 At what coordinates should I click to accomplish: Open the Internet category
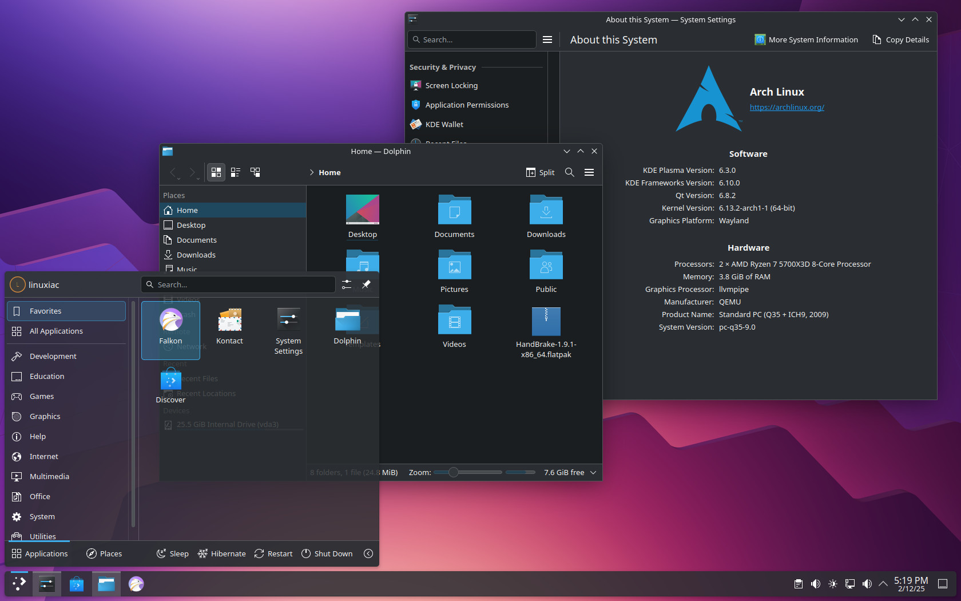pyautogui.click(x=66, y=456)
